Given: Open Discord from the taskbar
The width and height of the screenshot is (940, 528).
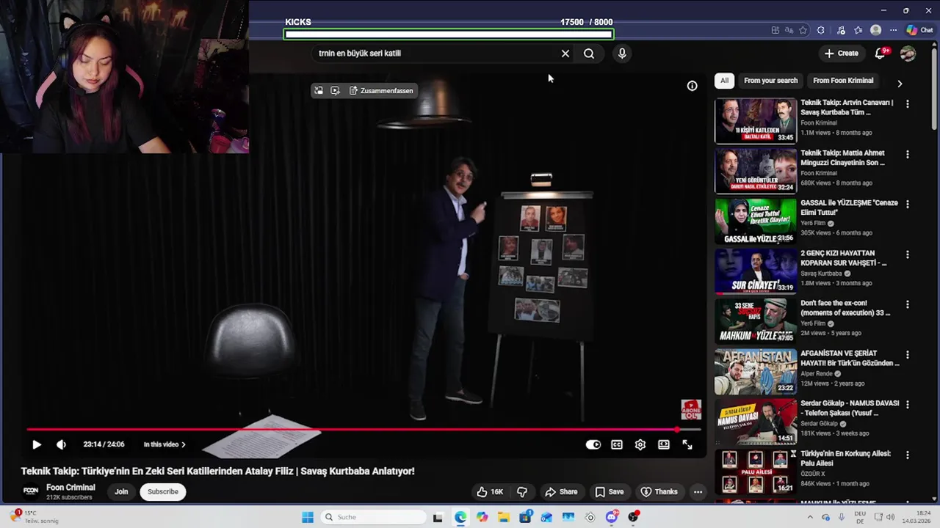Looking at the screenshot, I should [x=612, y=517].
